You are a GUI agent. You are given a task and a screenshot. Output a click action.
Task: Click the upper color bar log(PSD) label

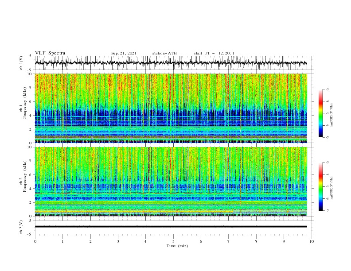point(331,116)
